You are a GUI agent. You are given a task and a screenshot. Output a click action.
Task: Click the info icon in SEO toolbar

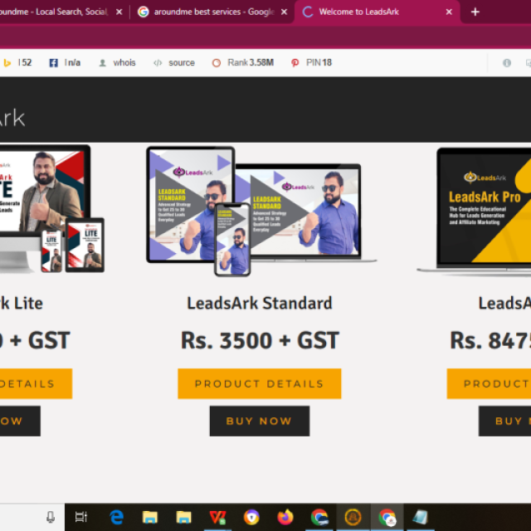coord(507,63)
